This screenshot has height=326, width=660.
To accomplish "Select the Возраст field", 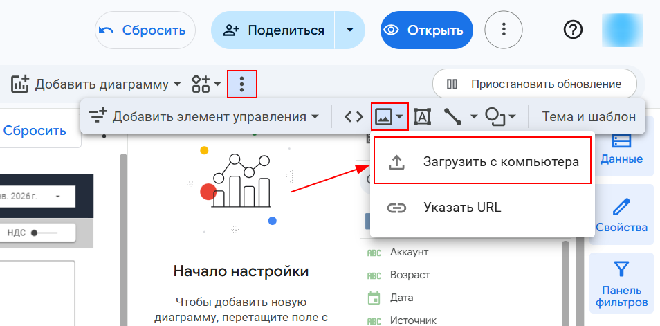I will point(410,275).
